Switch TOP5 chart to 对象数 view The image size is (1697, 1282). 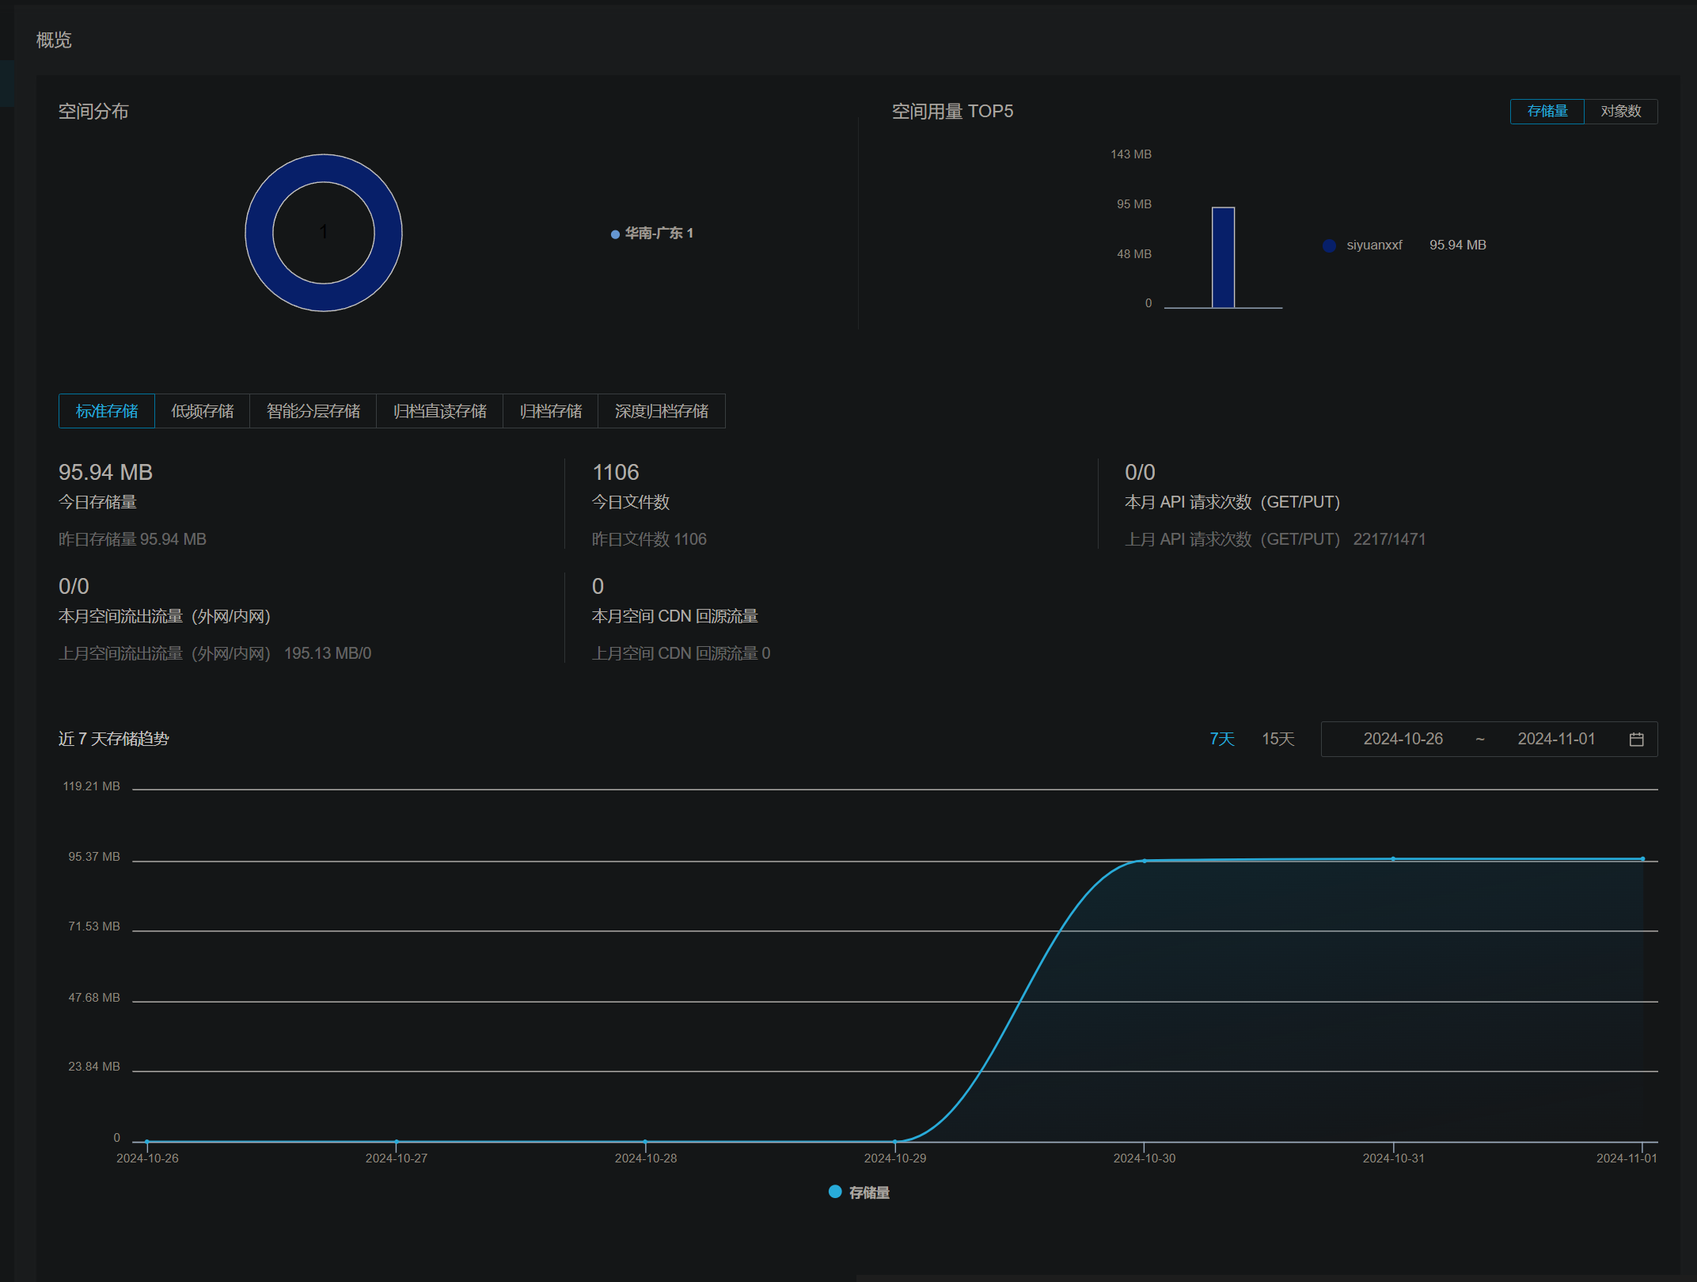coord(1620,112)
